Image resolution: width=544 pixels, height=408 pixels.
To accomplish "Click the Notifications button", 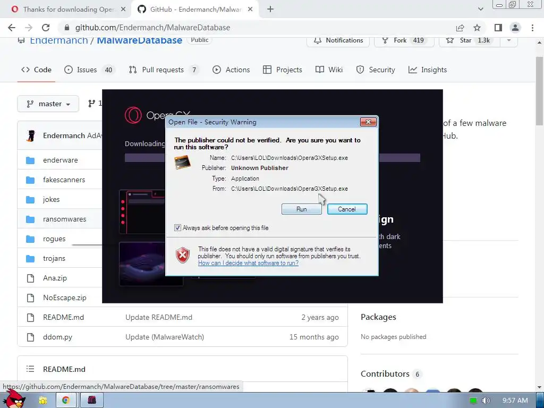I will point(338,40).
